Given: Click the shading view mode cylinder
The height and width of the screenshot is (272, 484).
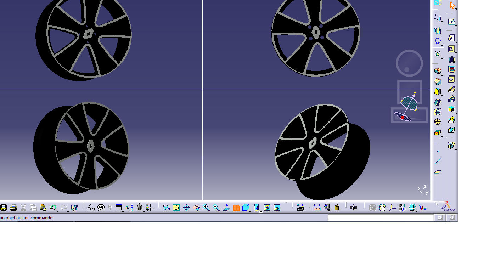Looking at the screenshot, I should (x=257, y=208).
